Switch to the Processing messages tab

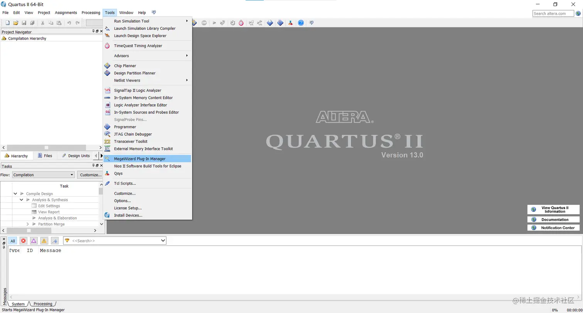point(43,304)
